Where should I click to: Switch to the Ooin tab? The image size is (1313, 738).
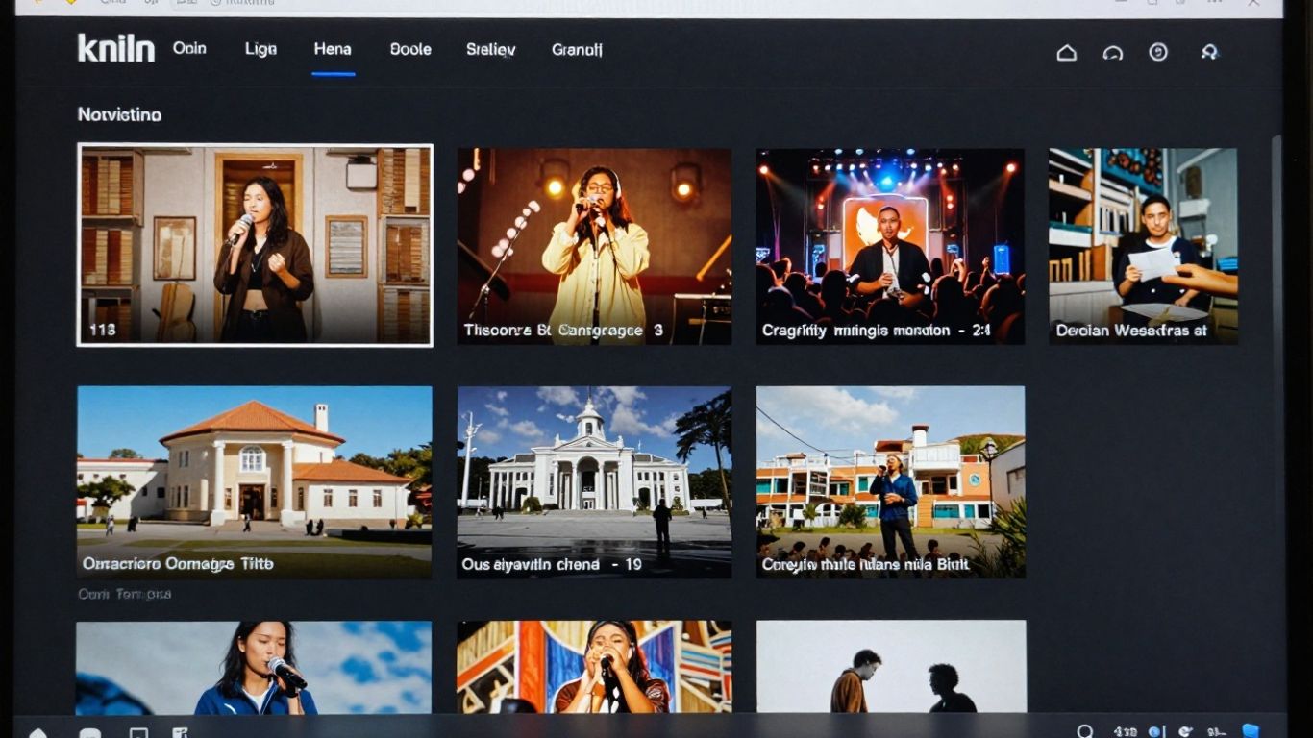189,48
